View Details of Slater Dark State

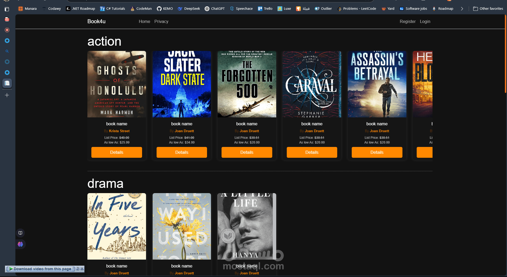[x=182, y=152]
